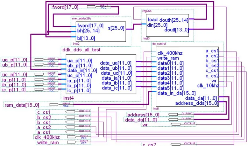
Task: Click the da_control block title
Action: pos(159,44)
